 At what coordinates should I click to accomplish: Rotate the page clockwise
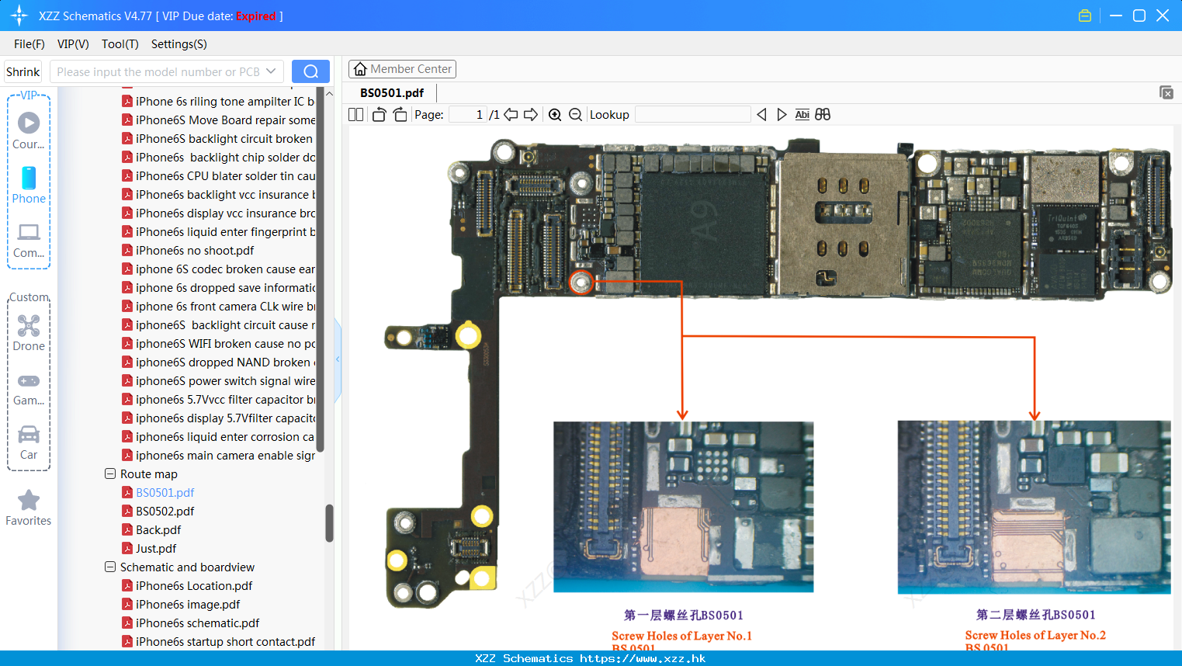click(400, 114)
